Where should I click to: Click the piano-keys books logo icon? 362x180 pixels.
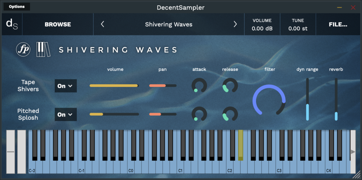pos(43,49)
